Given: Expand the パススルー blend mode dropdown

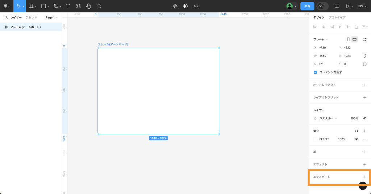Looking at the screenshot, I should pyautogui.click(x=328, y=118).
